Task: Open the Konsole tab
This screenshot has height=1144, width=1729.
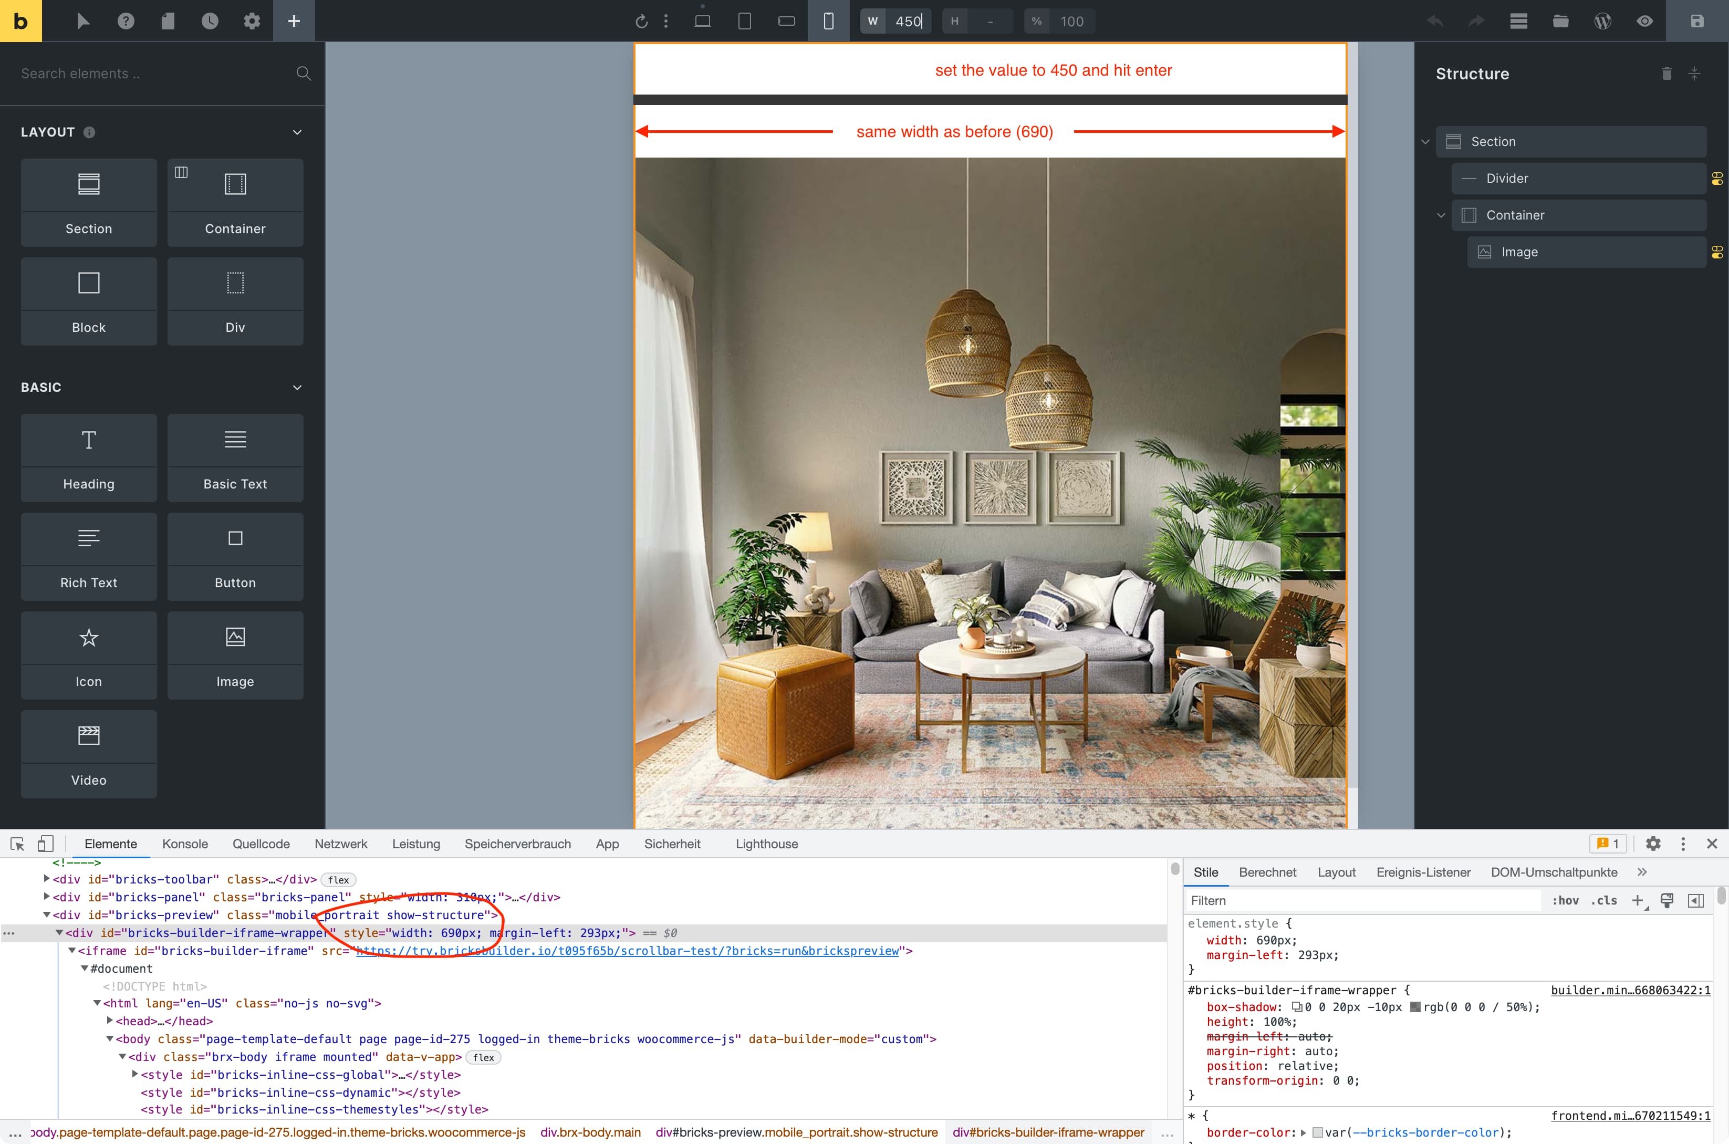Action: point(185,844)
